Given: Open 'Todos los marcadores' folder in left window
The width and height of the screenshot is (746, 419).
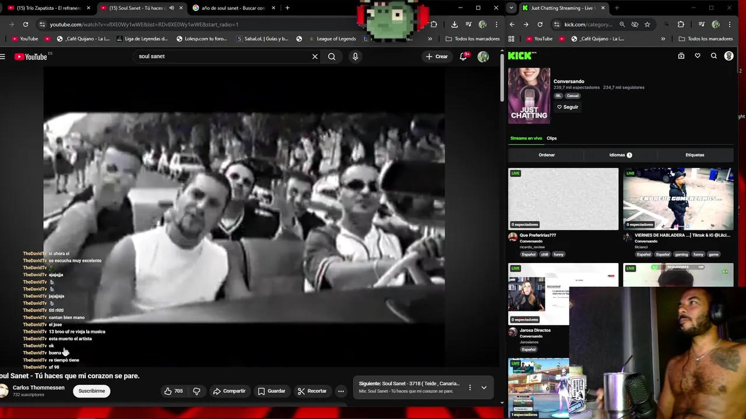Looking at the screenshot, I should click(473, 39).
